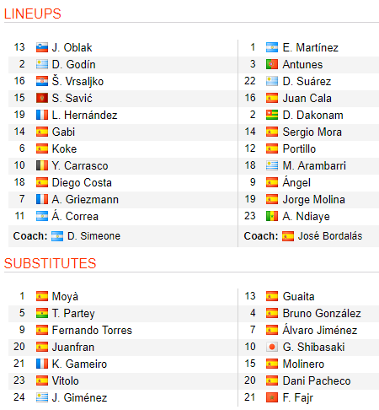Click the Ghana flag next to T. Partey
Screen dimensions: 379x410
pyautogui.click(x=42, y=313)
